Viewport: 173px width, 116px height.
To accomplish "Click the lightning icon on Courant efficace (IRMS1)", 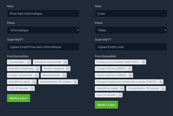I will (130, 69).
